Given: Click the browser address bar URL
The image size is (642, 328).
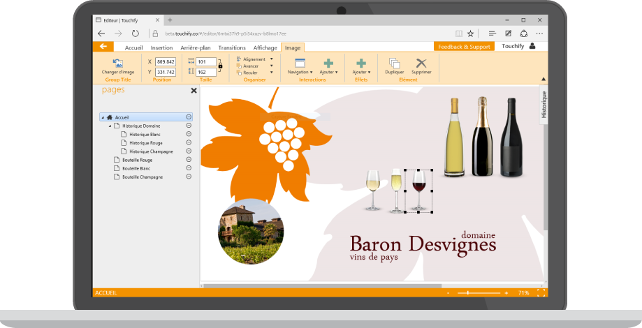Looking at the screenshot, I should [x=226, y=34].
